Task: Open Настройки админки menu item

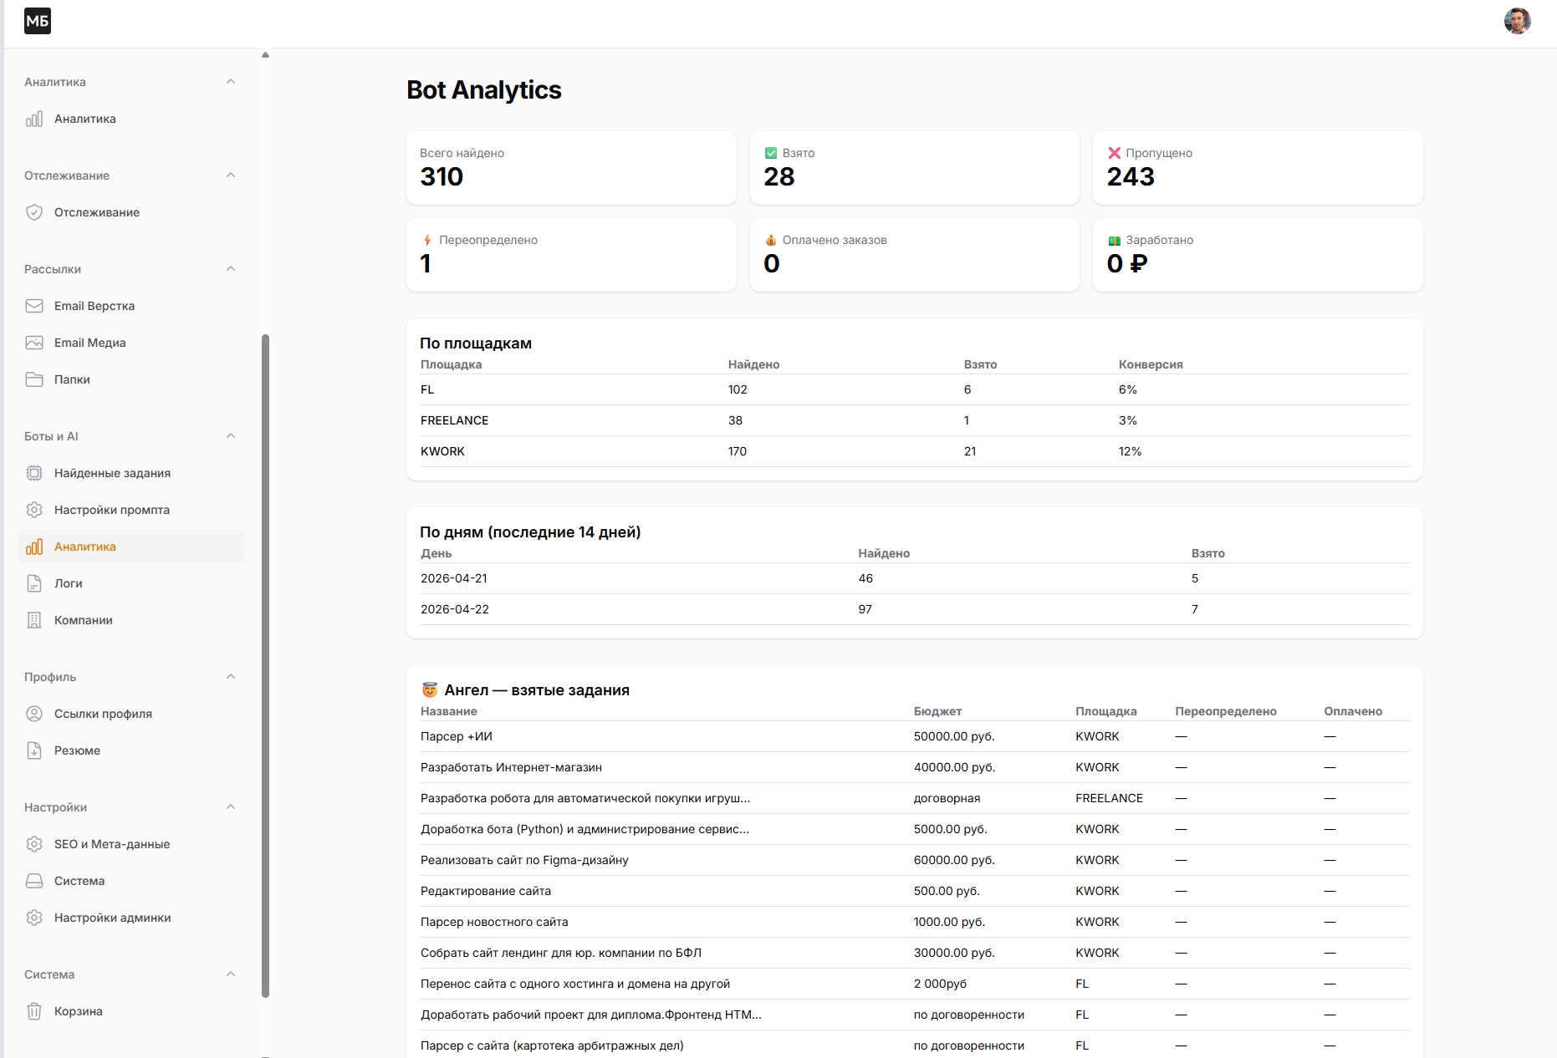Action: tap(113, 918)
